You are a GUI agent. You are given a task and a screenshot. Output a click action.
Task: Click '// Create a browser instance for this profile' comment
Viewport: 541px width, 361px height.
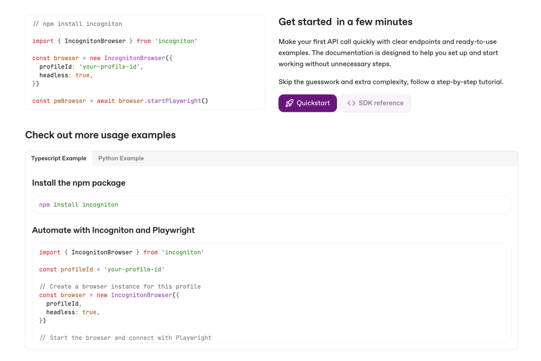click(x=120, y=287)
